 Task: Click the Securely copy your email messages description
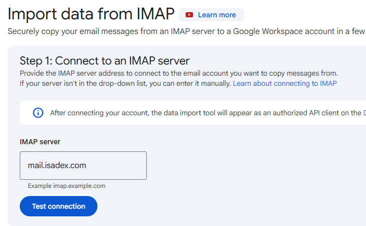pos(186,31)
